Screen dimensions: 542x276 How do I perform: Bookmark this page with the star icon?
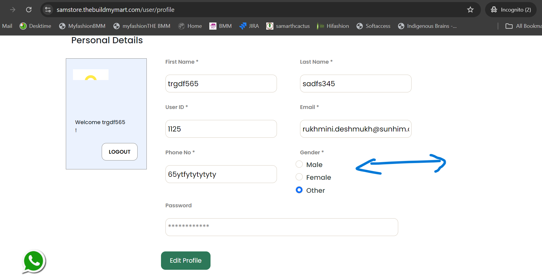tap(470, 10)
